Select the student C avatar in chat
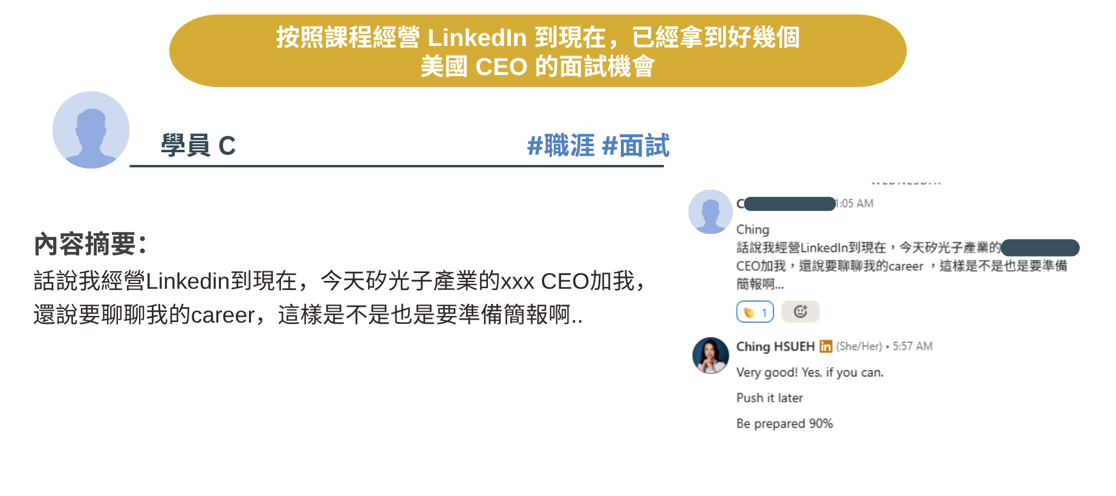This screenshot has height=496, width=1116. click(710, 211)
